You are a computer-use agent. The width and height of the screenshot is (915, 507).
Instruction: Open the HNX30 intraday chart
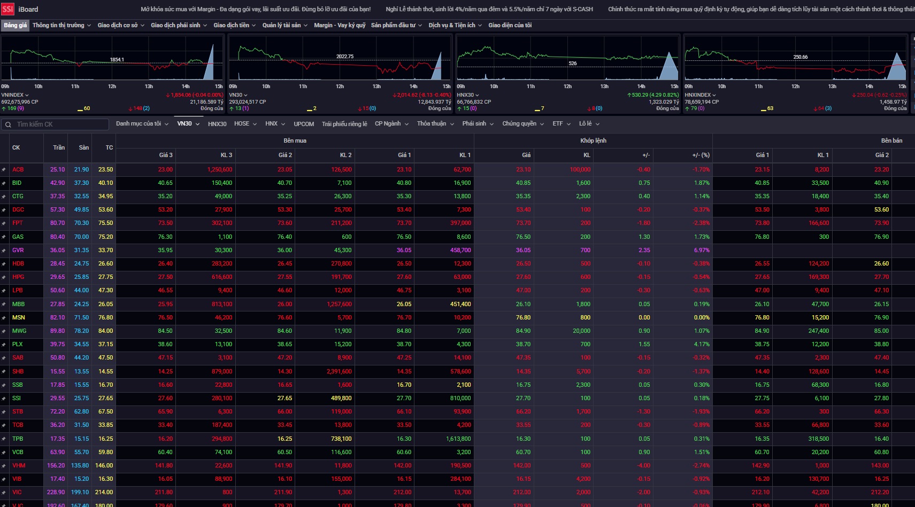567,59
